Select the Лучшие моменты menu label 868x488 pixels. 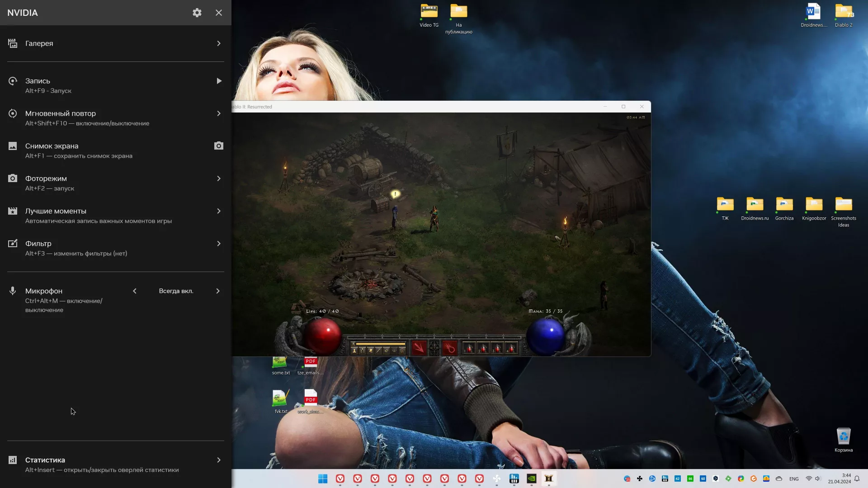(x=56, y=211)
